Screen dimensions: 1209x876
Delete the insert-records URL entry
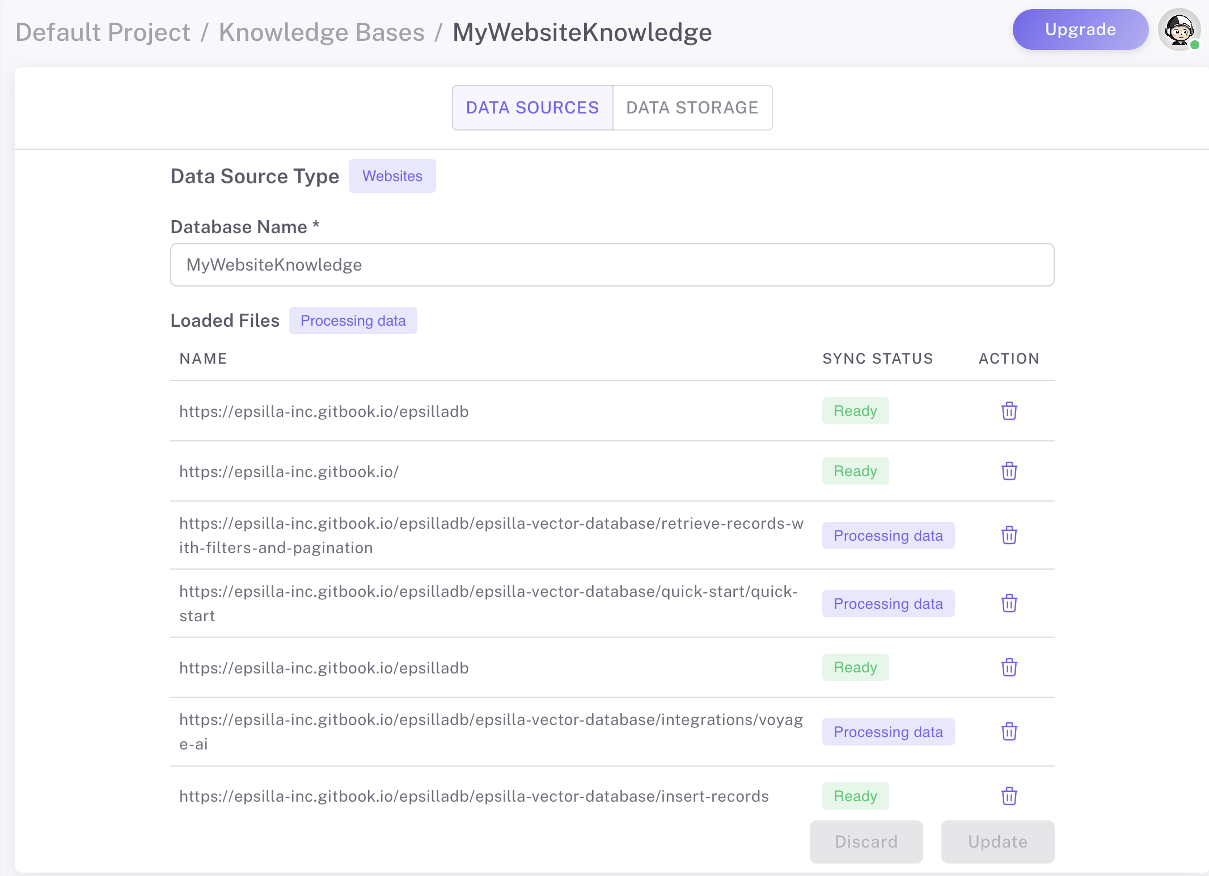click(1009, 796)
